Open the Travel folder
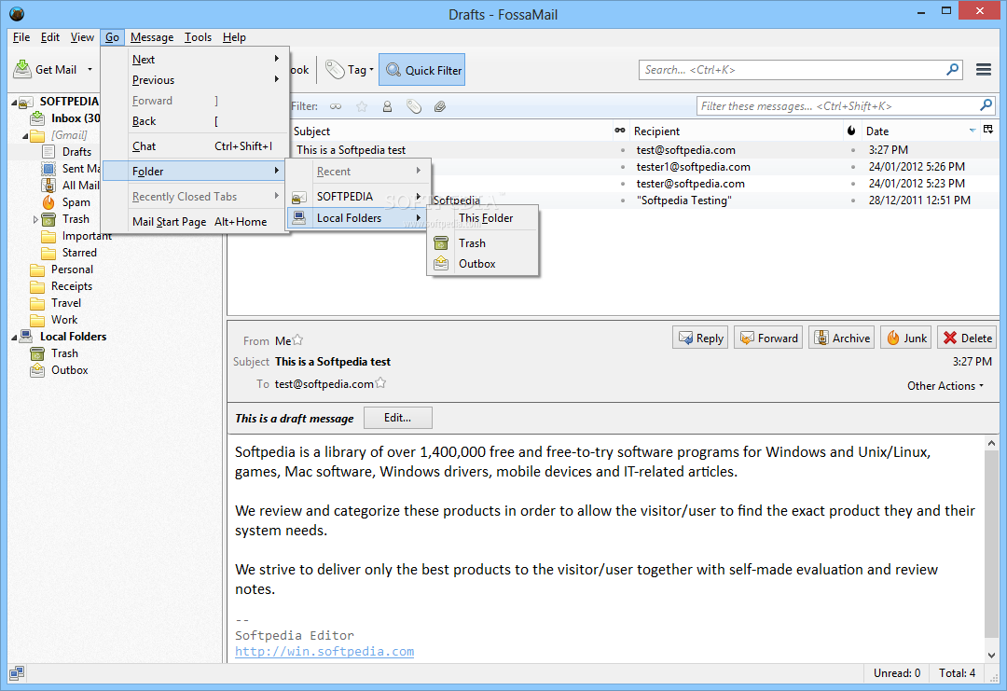Image resolution: width=1007 pixels, height=691 pixels. [56, 302]
